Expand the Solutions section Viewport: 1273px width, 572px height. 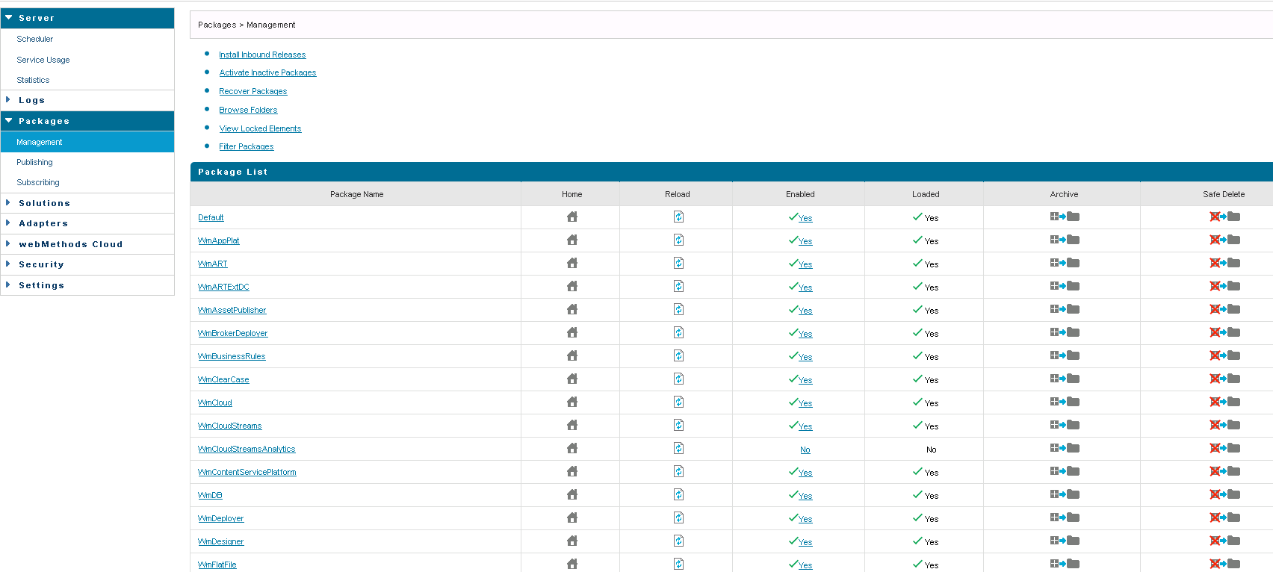click(x=87, y=203)
